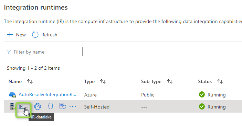The width and height of the screenshot is (242, 126).
Task: Click the Refresh button label
Action: click(49, 35)
